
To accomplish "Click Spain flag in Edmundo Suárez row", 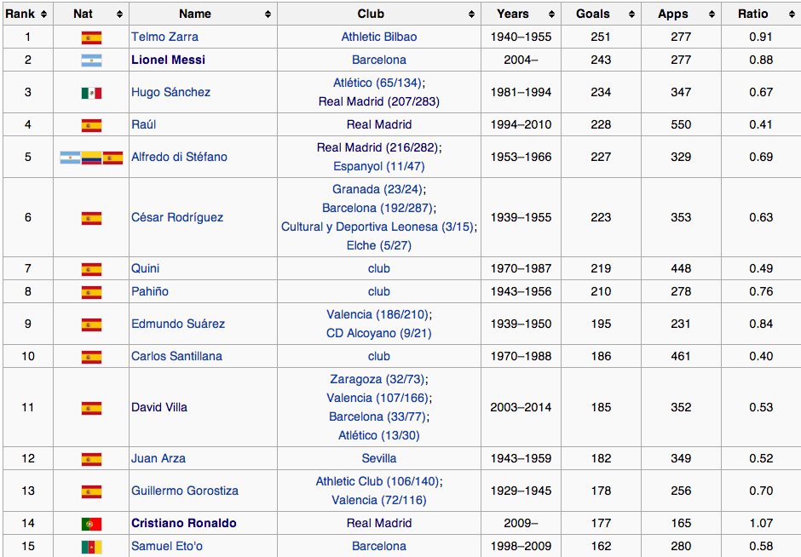I will point(91,324).
